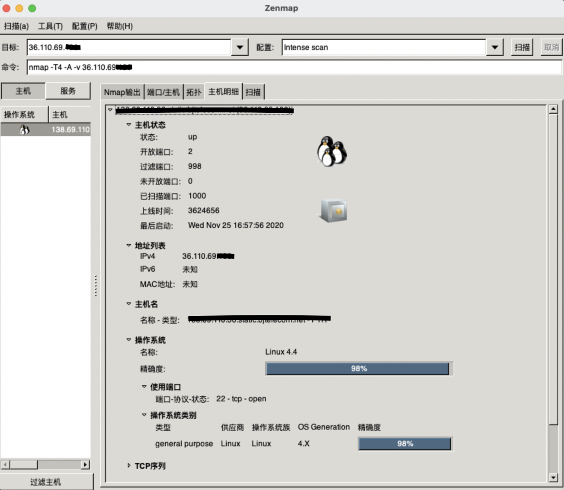The height and width of the screenshot is (490, 564).
Task: Click the right arrow of host list scrollbar
Action: click(85, 465)
